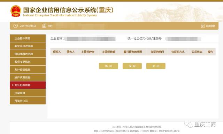Open 网站或网店信息 in the sidebar

(28, 54)
